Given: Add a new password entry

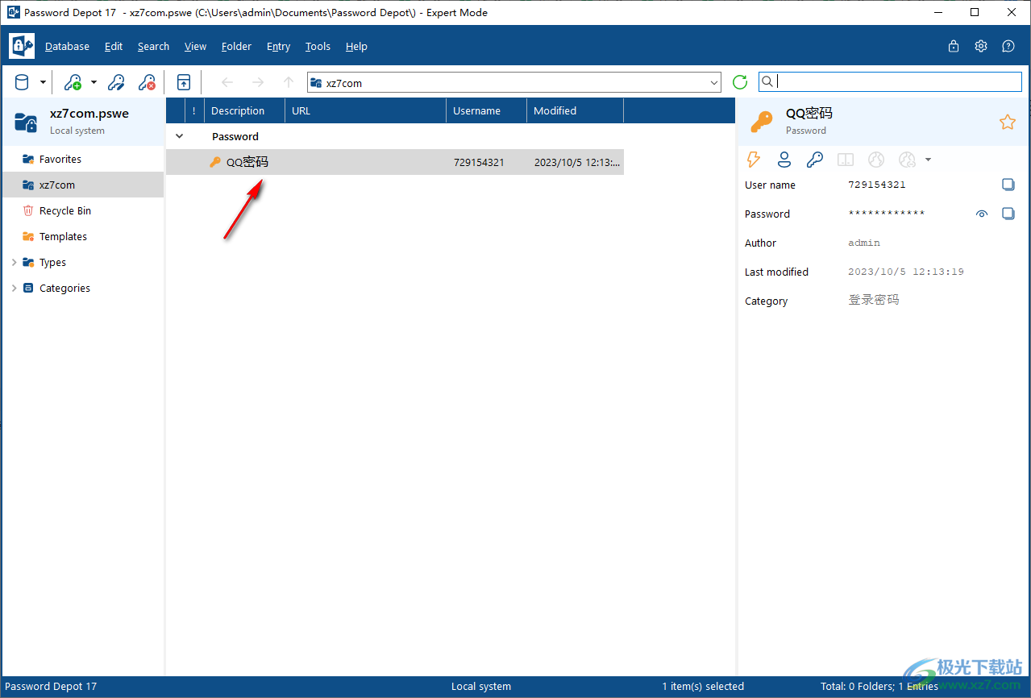Looking at the screenshot, I should coord(73,82).
